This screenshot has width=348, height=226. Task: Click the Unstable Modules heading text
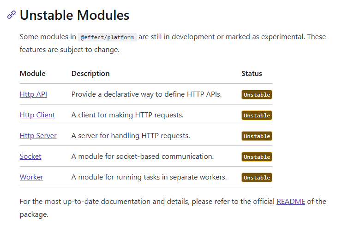click(x=74, y=15)
